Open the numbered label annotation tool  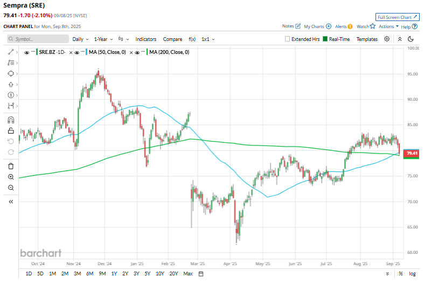coord(11,95)
